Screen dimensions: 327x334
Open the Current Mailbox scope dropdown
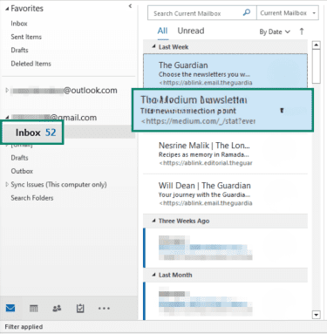[x=288, y=13]
